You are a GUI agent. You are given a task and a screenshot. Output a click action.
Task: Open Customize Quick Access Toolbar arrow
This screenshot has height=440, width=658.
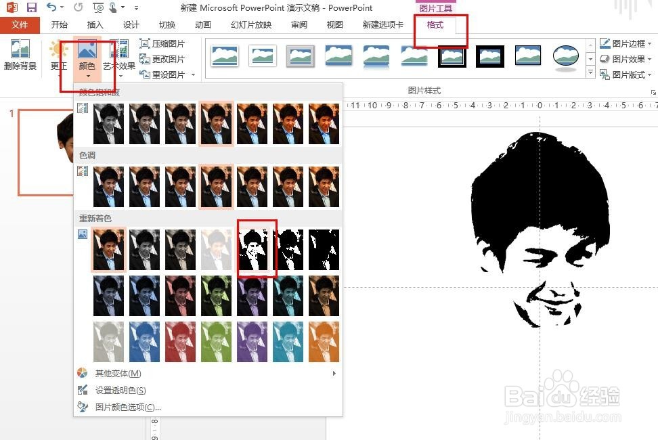pos(136,8)
